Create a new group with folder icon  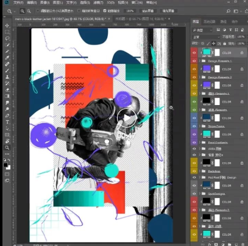pos(229,244)
